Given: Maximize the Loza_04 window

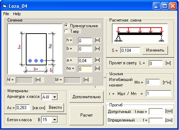Looking at the screenshot, I should pyautogui.click(x=164, y=6).
